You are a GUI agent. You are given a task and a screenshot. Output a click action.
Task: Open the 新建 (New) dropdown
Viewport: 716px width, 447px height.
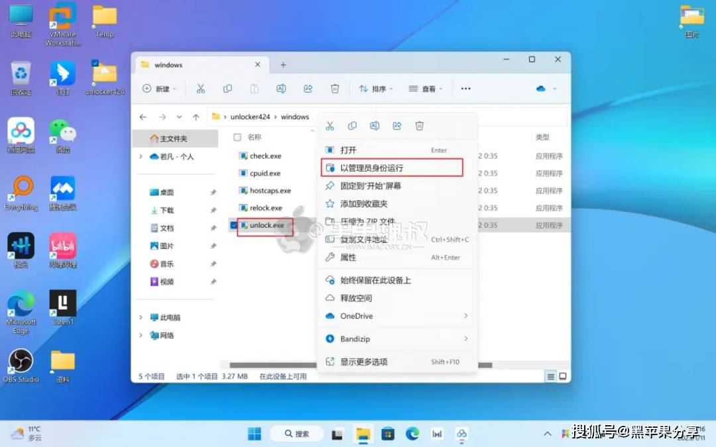click(x=159, y=89)
